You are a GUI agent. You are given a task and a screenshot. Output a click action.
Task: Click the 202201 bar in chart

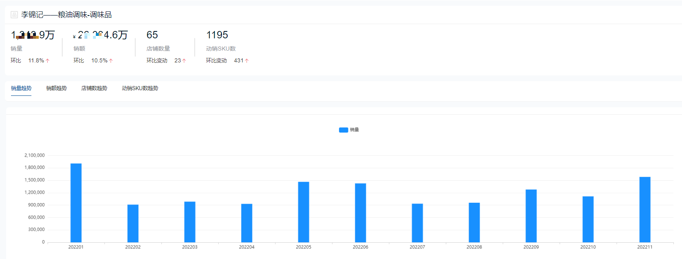click(76, 203)
